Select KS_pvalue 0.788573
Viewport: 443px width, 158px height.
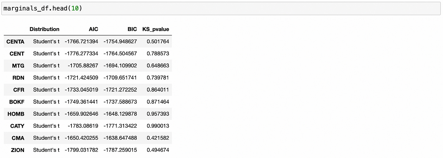pyautogui.click(x=158, y=53)
